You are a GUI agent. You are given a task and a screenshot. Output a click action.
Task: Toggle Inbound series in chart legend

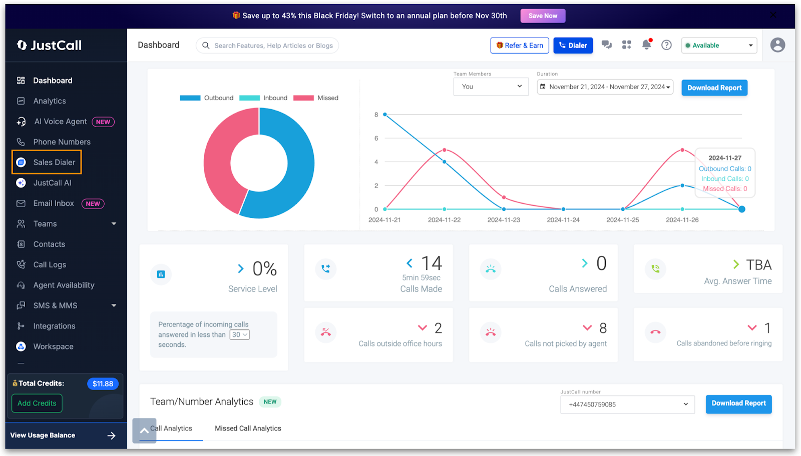(x=263, y=98)
